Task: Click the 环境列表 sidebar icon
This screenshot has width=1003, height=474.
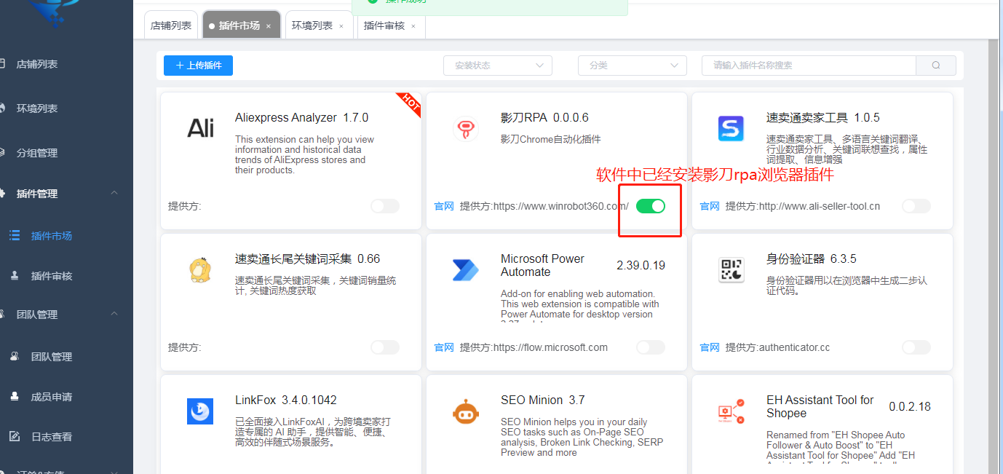Action: click(2, 108)
